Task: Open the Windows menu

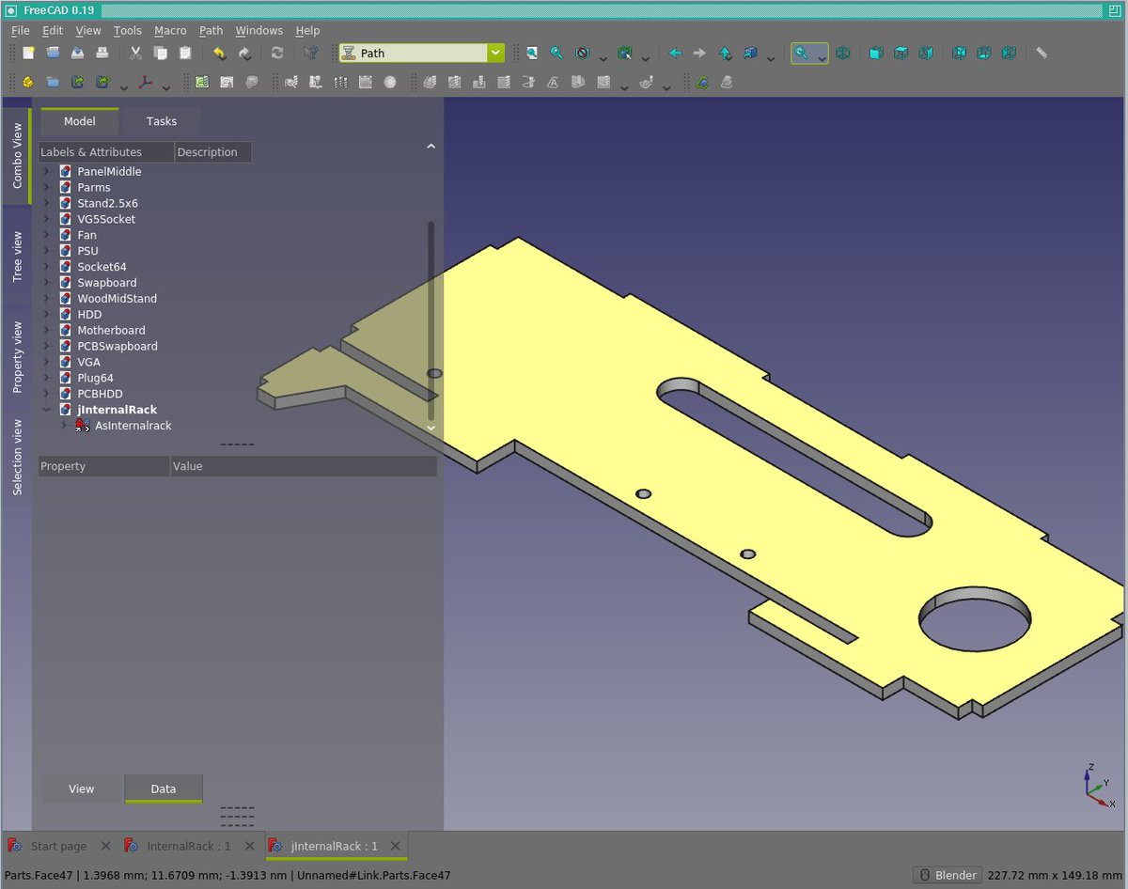Action: [258, 30]
